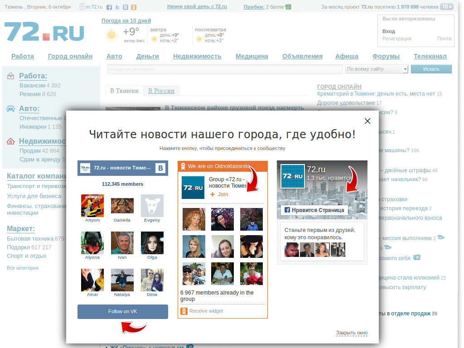This screenshot has width=464, height=348.
Task: Click Все категории link
Action: click(23, 268)
